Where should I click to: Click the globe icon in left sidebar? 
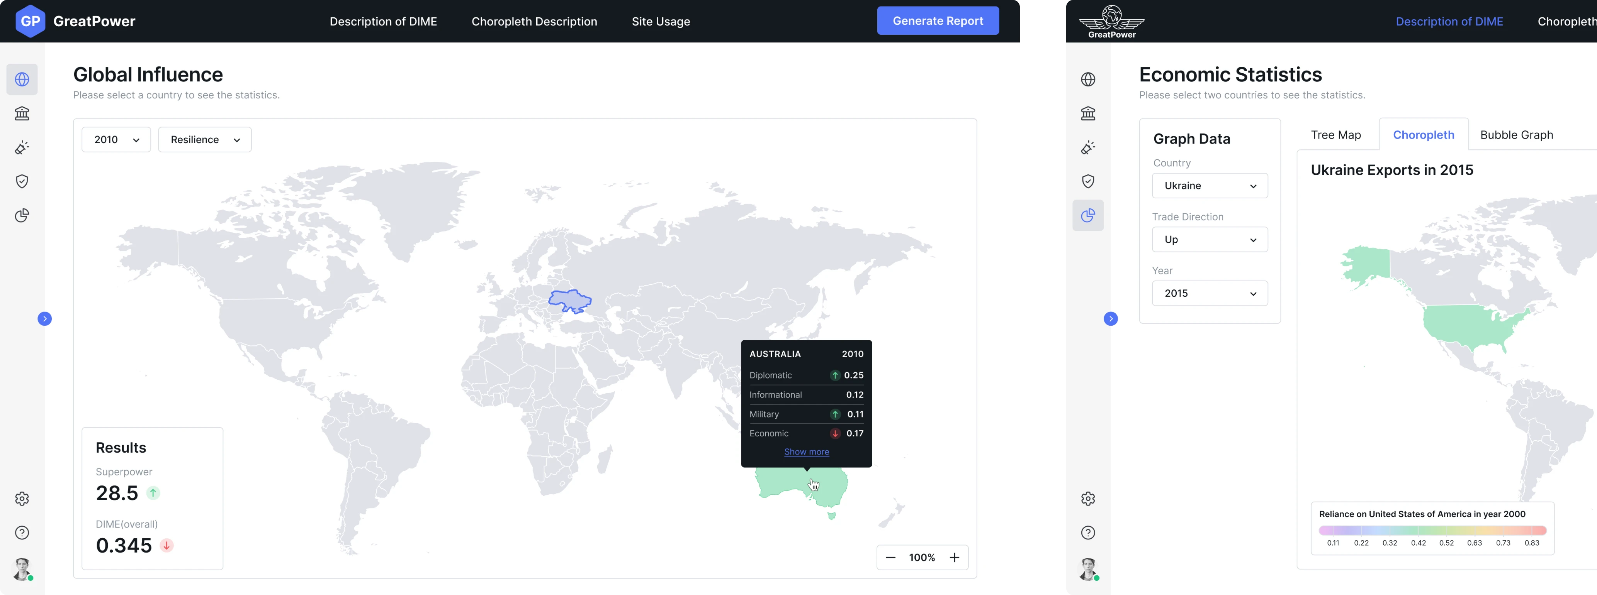coord(22,79)
